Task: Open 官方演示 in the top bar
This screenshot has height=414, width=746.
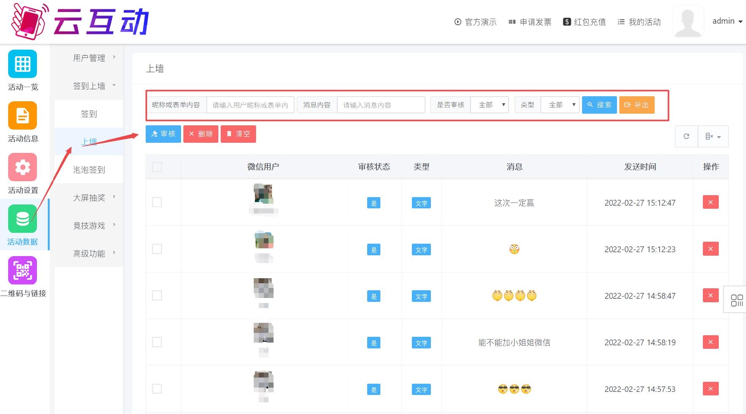Action: [476, 22]
